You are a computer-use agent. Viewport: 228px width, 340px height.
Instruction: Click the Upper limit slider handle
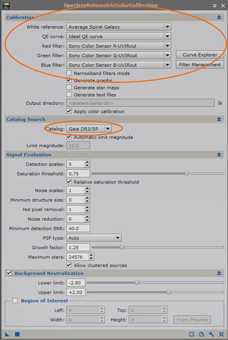coord(168,292)
